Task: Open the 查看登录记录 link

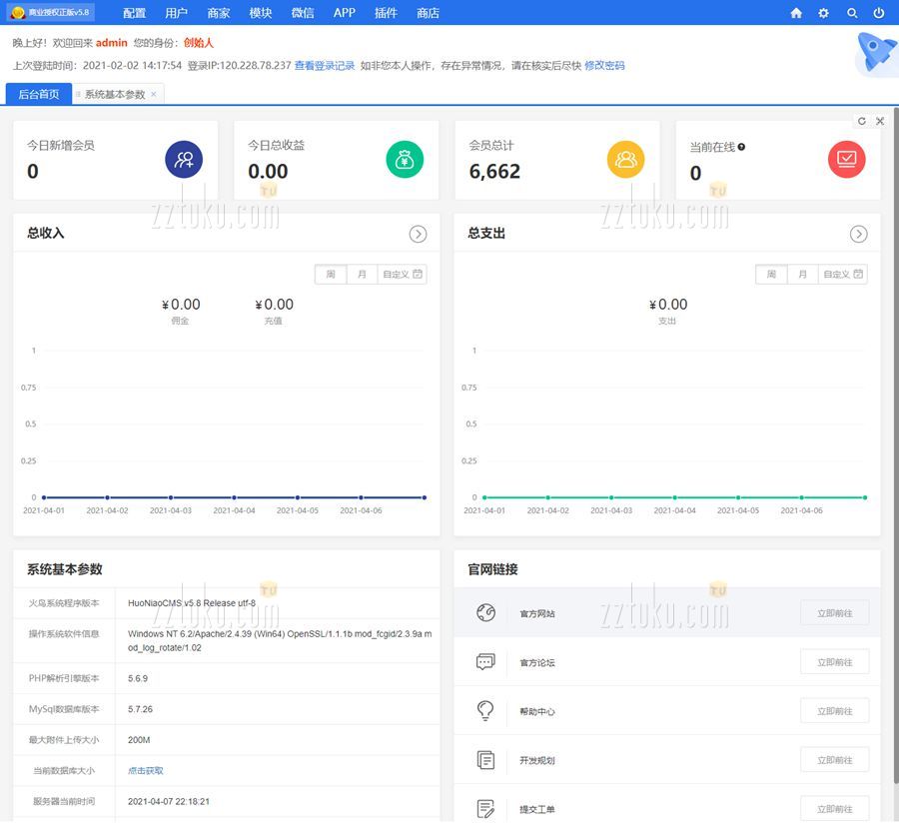Action: 325,65
